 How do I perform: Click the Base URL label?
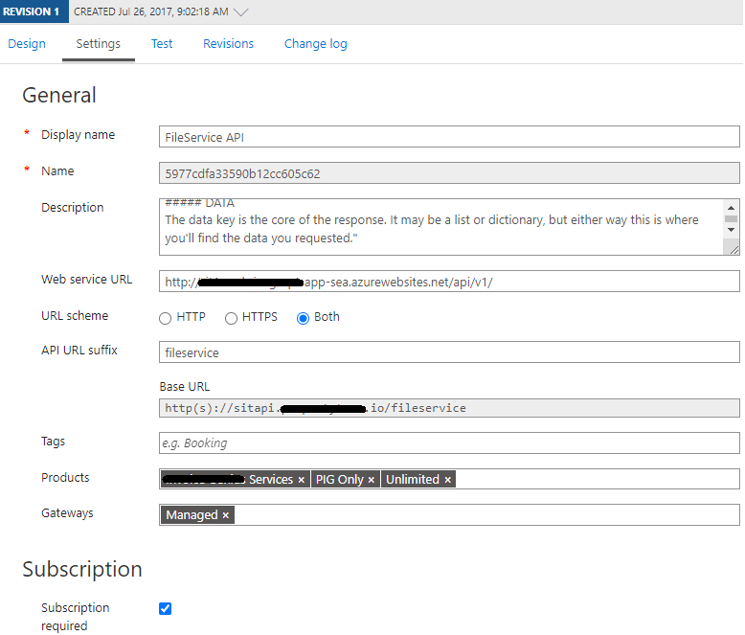(x=185, y=386)
